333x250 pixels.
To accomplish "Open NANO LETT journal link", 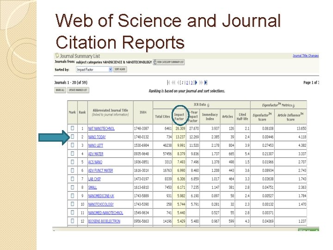I will click(96, 145).
